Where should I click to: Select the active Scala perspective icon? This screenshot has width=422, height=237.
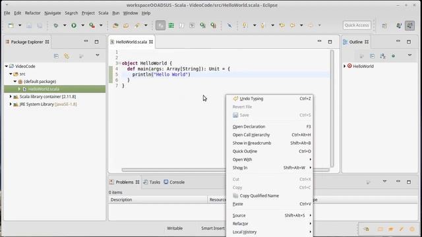point(410,26)
